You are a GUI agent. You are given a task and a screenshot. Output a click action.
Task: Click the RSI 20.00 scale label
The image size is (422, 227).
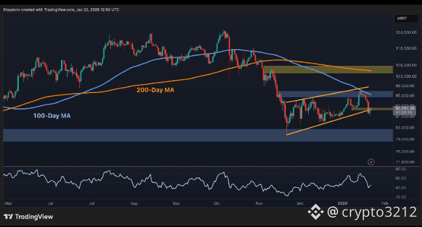point(401,197)
